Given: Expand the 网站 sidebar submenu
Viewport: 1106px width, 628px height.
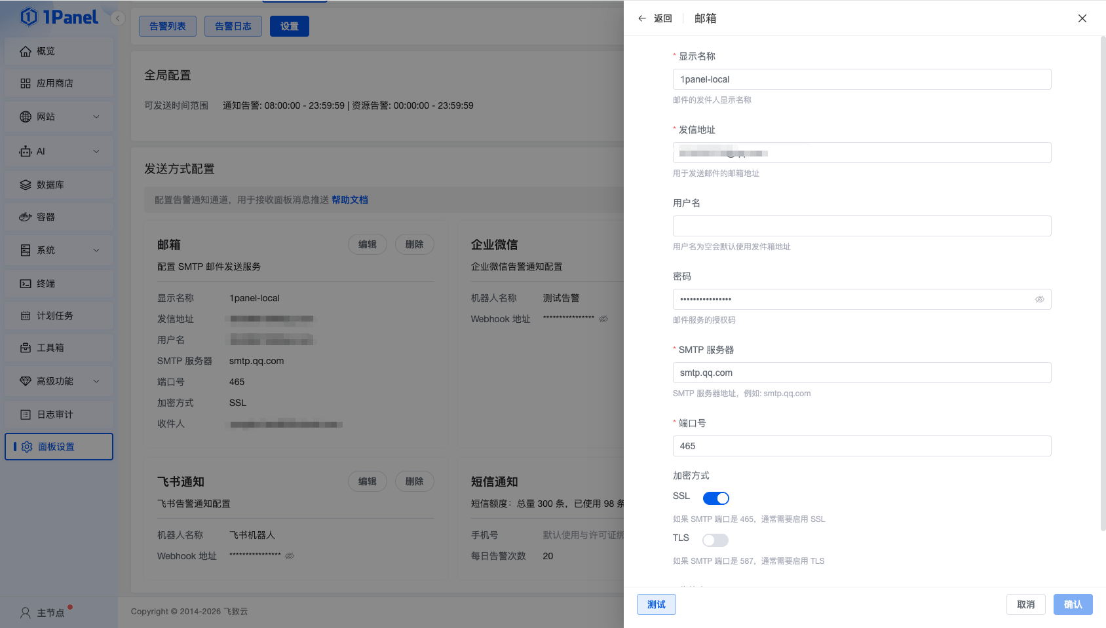Looking at the screenshot, I should point(96,117).
